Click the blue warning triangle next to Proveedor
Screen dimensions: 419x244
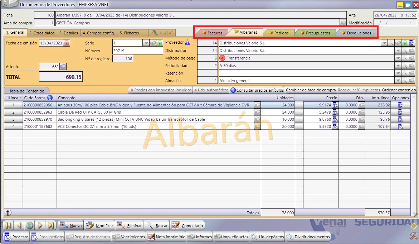click(x=187, y=42)
